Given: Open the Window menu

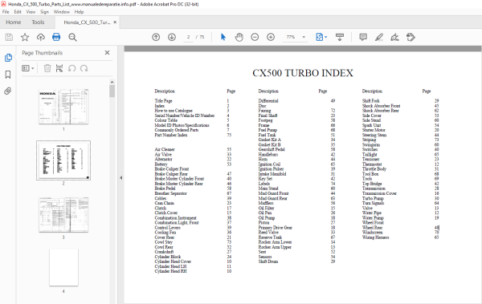Looking at the screenshot, I should pos(62,12).
